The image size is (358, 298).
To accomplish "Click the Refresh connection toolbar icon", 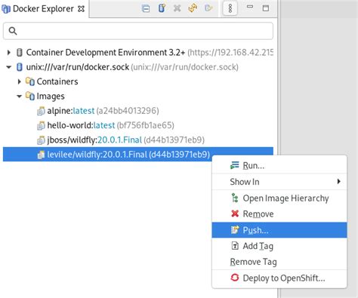I will point(193,8).
